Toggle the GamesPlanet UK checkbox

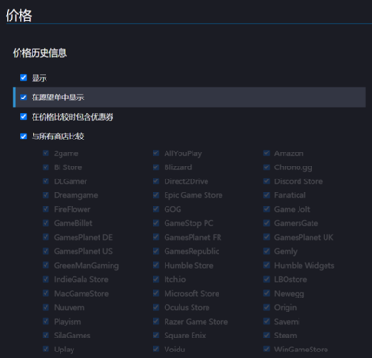click(x=267, y=237)
